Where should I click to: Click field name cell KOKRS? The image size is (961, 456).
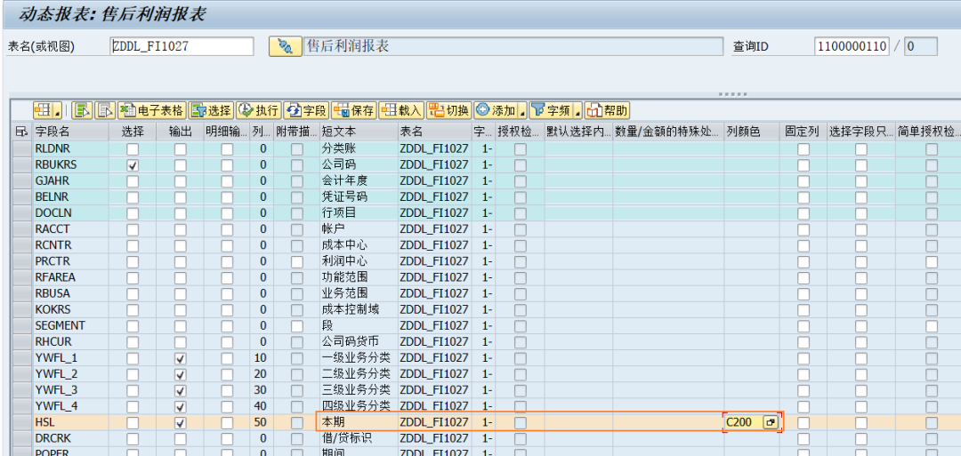pyautogui.click(x=70, y=309)
